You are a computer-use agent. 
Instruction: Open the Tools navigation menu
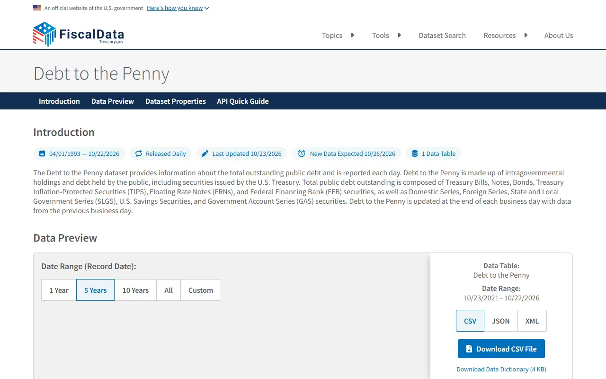coord(380,35)
